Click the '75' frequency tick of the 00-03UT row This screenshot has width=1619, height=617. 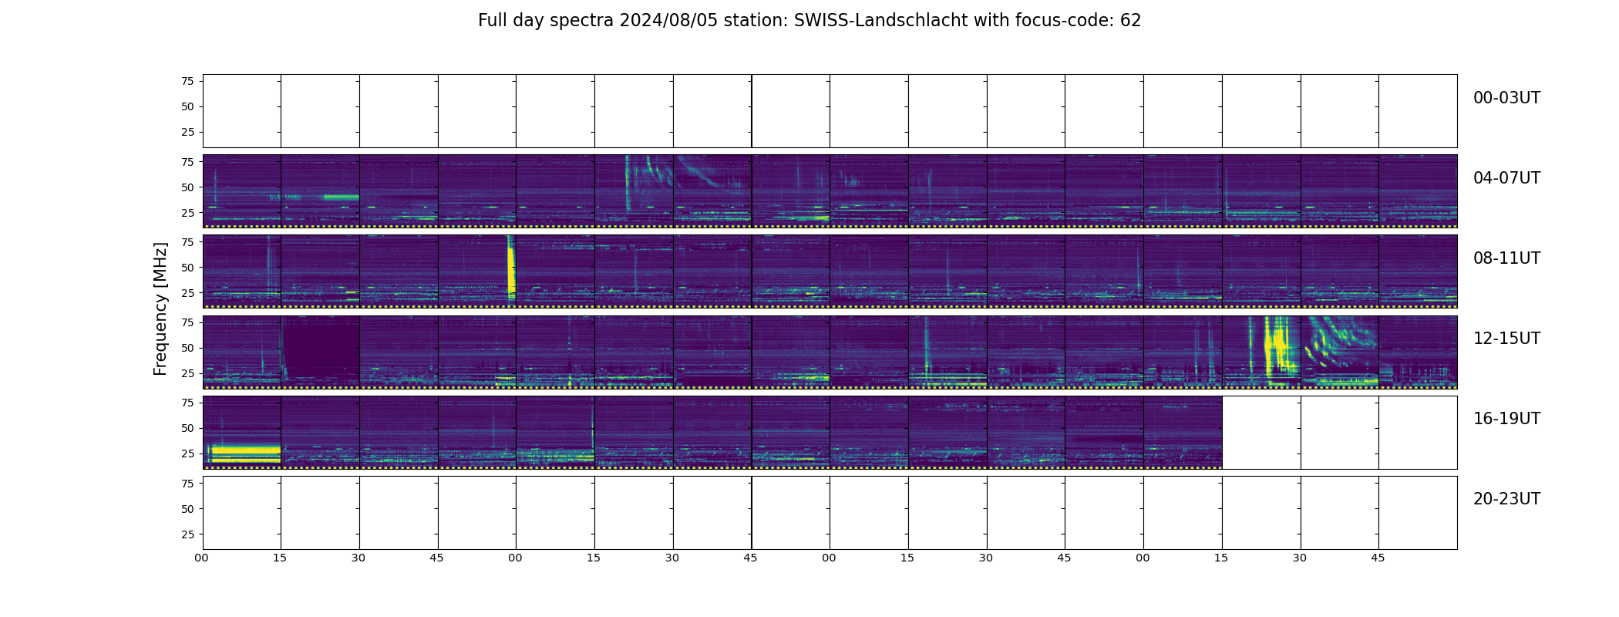(187, 81)
